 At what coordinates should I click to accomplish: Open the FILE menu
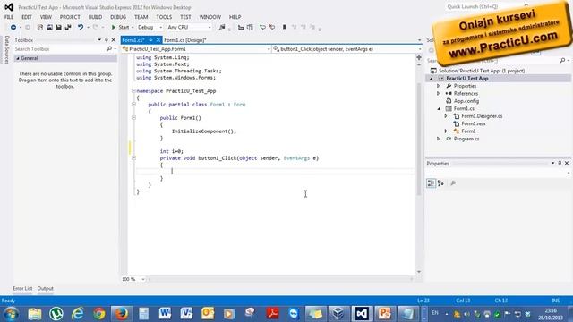[x=9, y=17]
